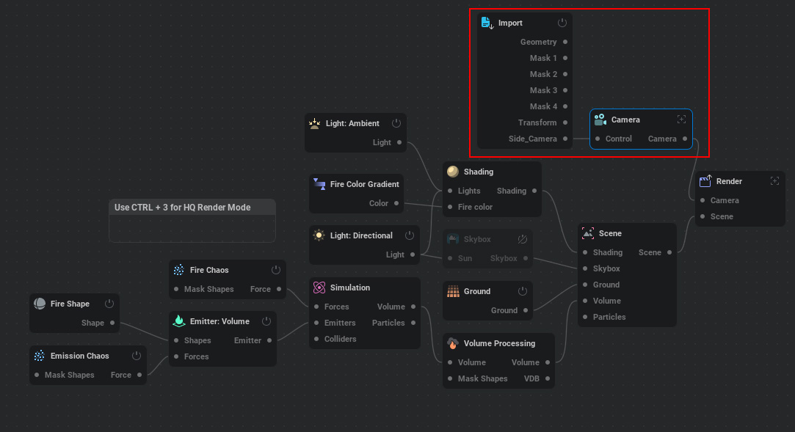
Task: Click the Scene node icon
Action: pyautogui.click(x=588, y=233)
